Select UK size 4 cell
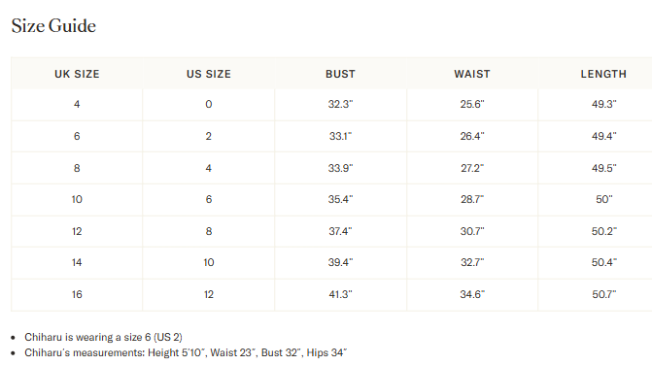The width and height of the screenshot is (652, 365). 77,104
